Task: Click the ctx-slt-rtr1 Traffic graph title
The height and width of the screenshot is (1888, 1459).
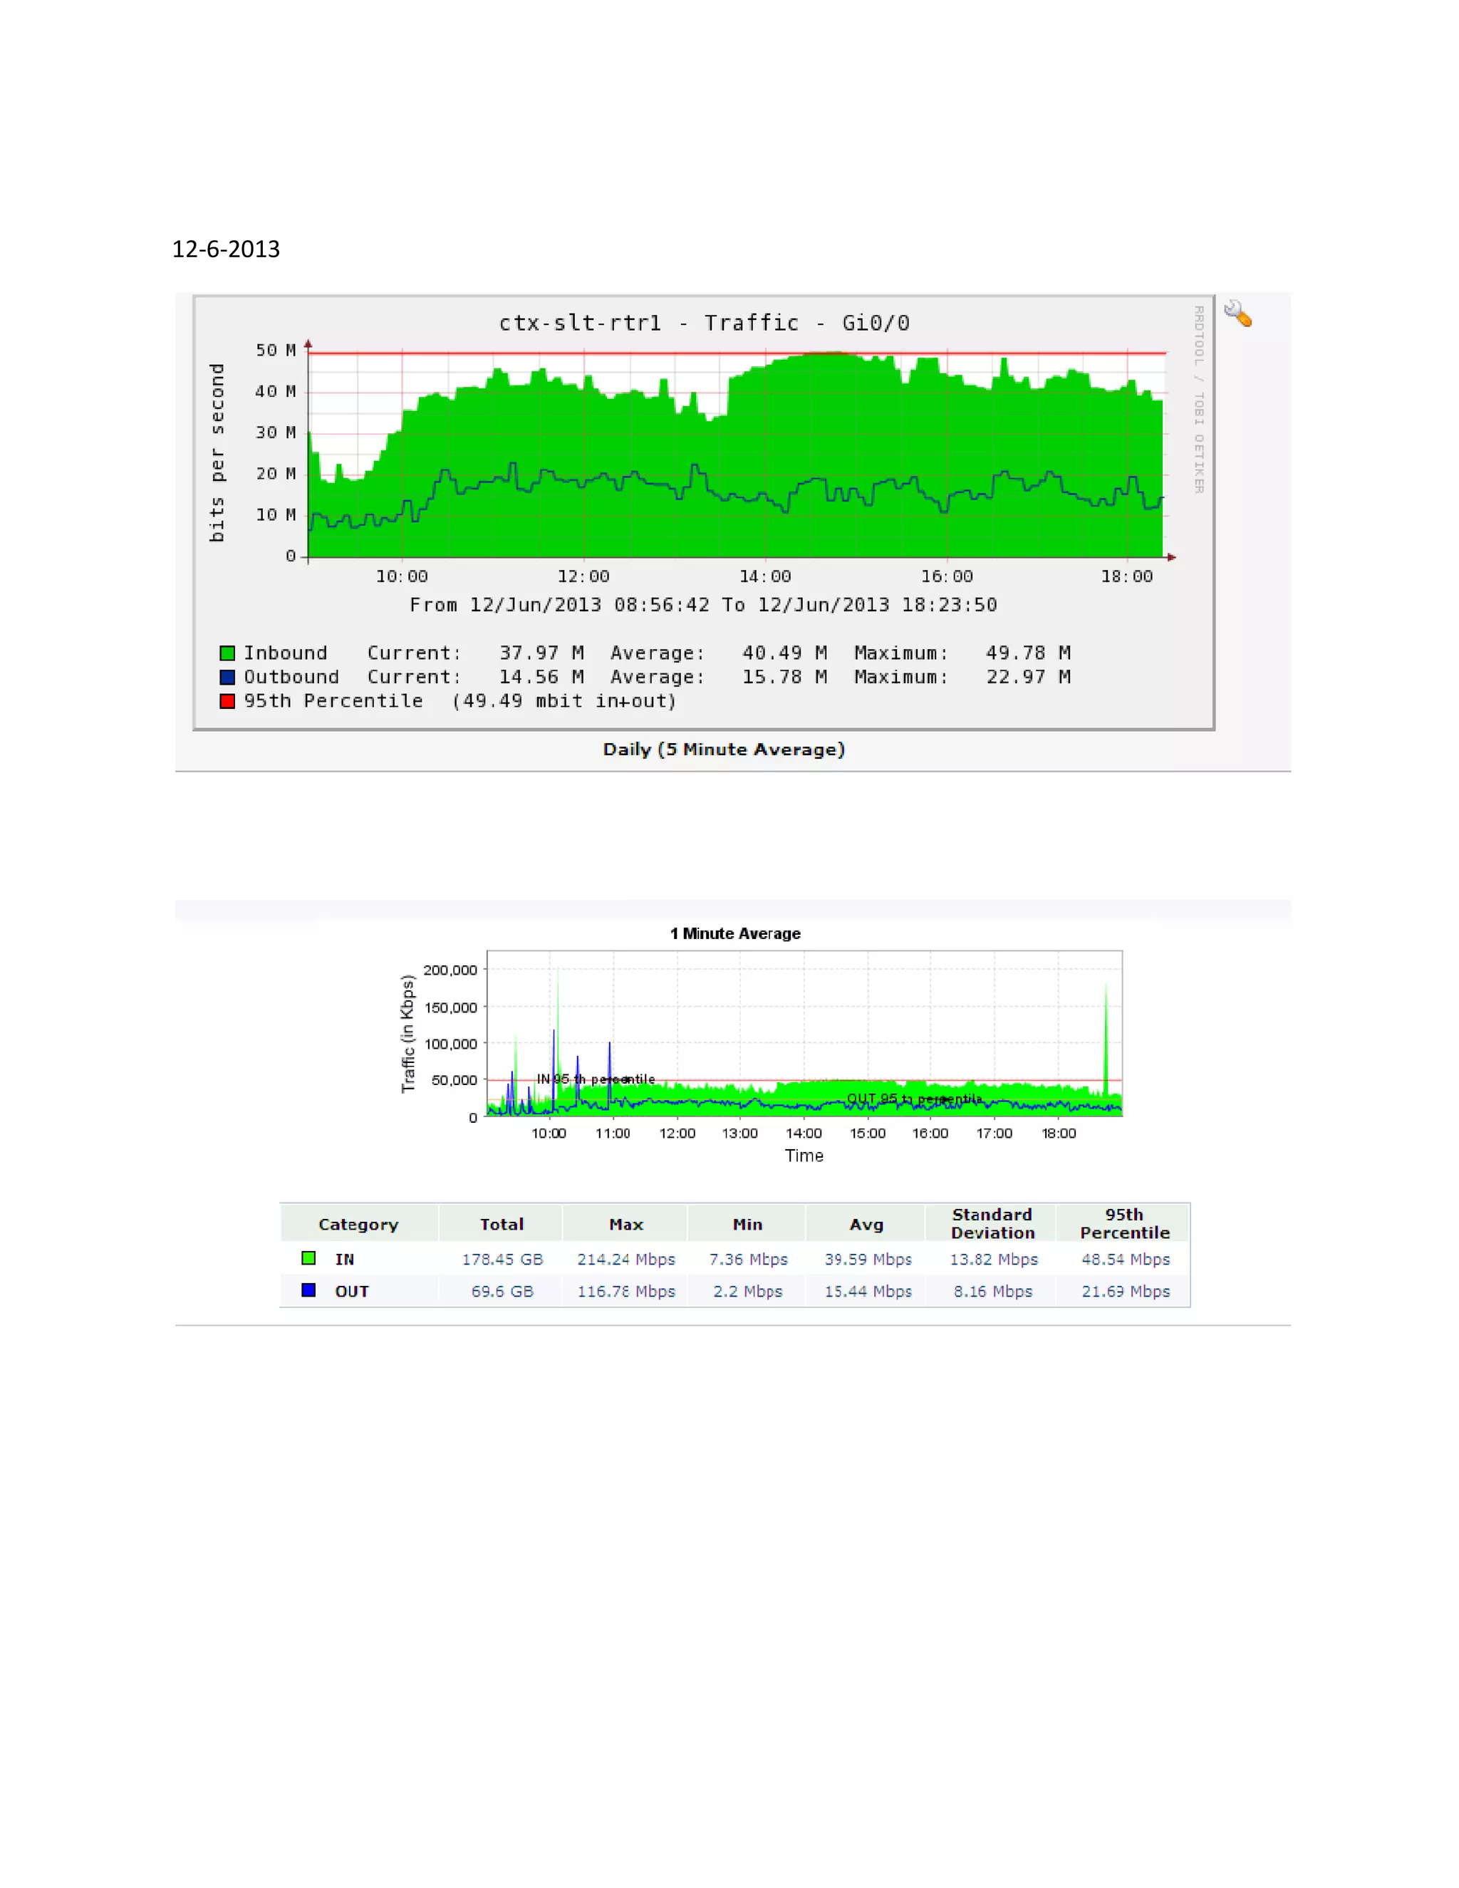Action: [704, 323]
